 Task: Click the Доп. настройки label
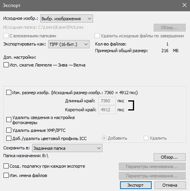tap(20, 57)
